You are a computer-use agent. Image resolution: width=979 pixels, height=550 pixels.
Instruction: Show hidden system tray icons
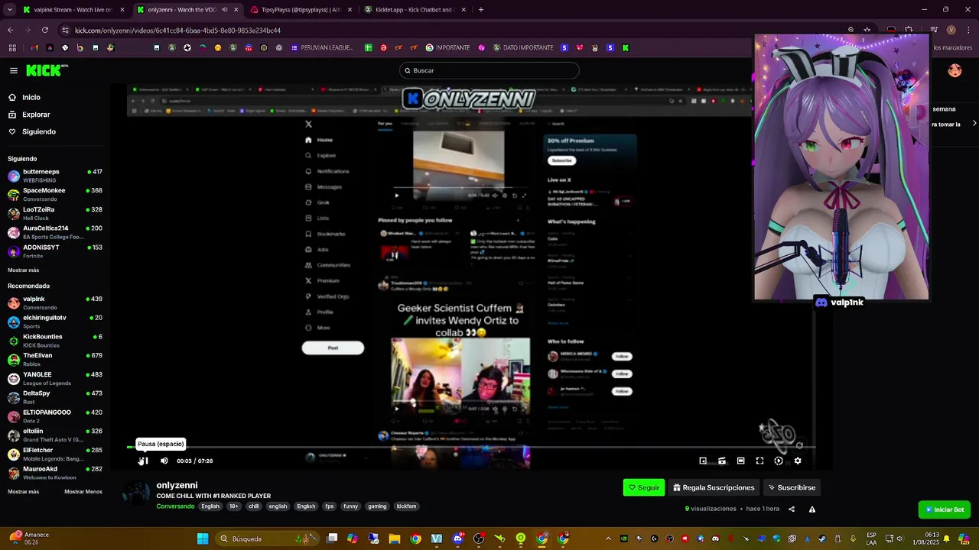click(608, 539)
